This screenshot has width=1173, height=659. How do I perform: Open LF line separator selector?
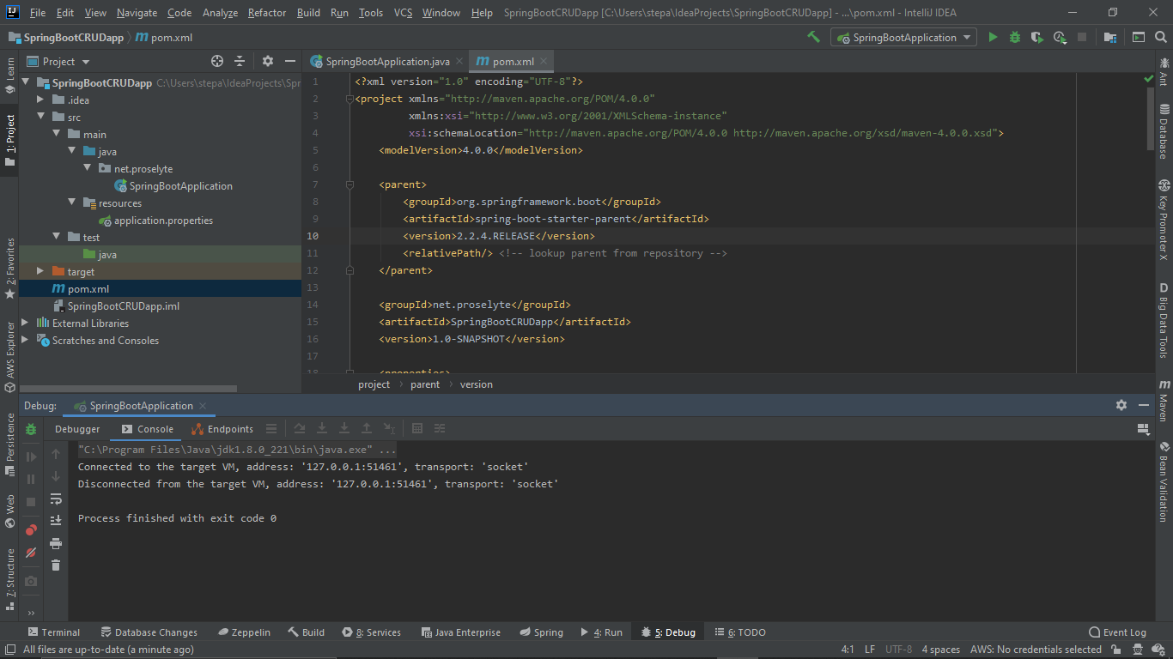tap(870, 650)
